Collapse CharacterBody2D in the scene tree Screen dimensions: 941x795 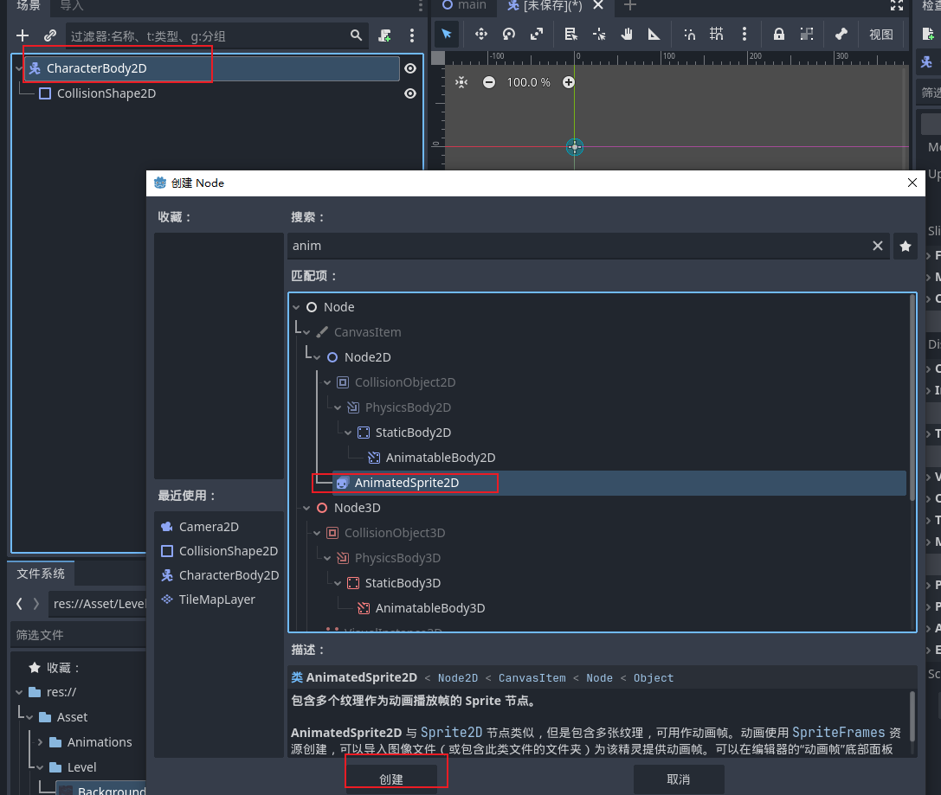(x=18, y=68)
